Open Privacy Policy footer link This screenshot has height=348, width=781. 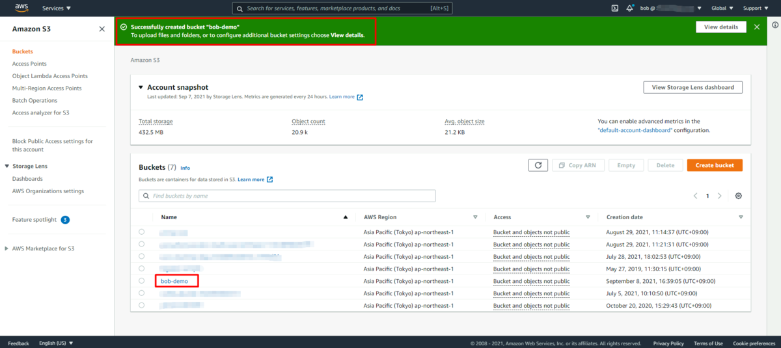click(x=668, y=343)
